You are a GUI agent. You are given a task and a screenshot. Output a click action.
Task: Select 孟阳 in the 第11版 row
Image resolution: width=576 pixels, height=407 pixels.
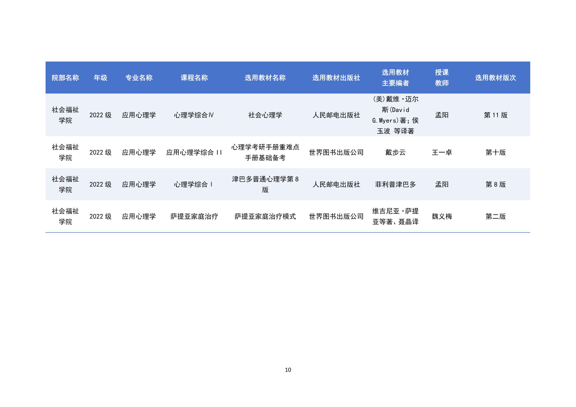[442, 115]
